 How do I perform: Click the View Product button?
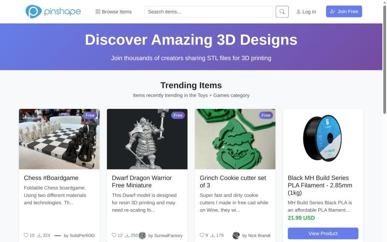point(323,233)
